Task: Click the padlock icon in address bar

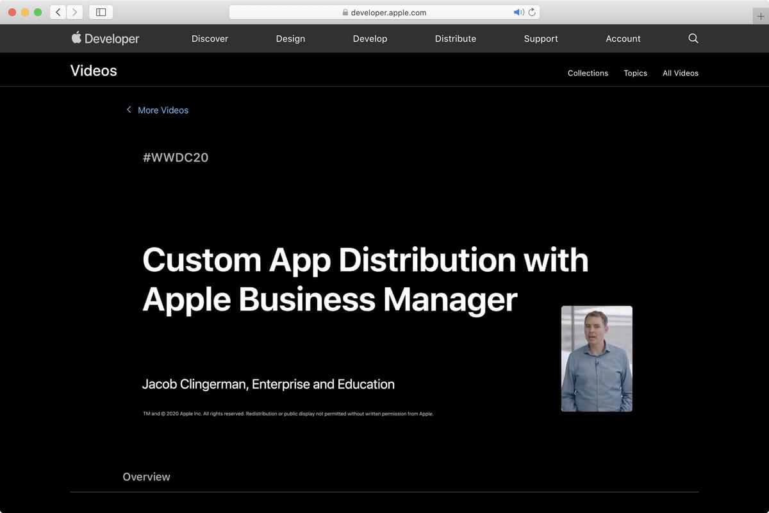Action: [x=345, y=12]
